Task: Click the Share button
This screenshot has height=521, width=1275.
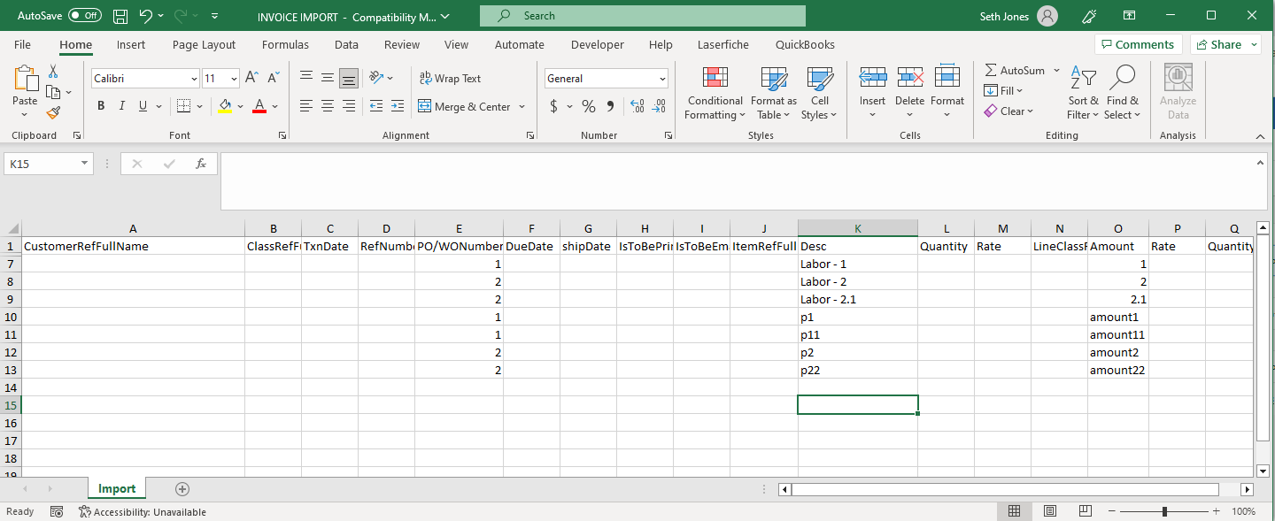Action: (1226, 44)
